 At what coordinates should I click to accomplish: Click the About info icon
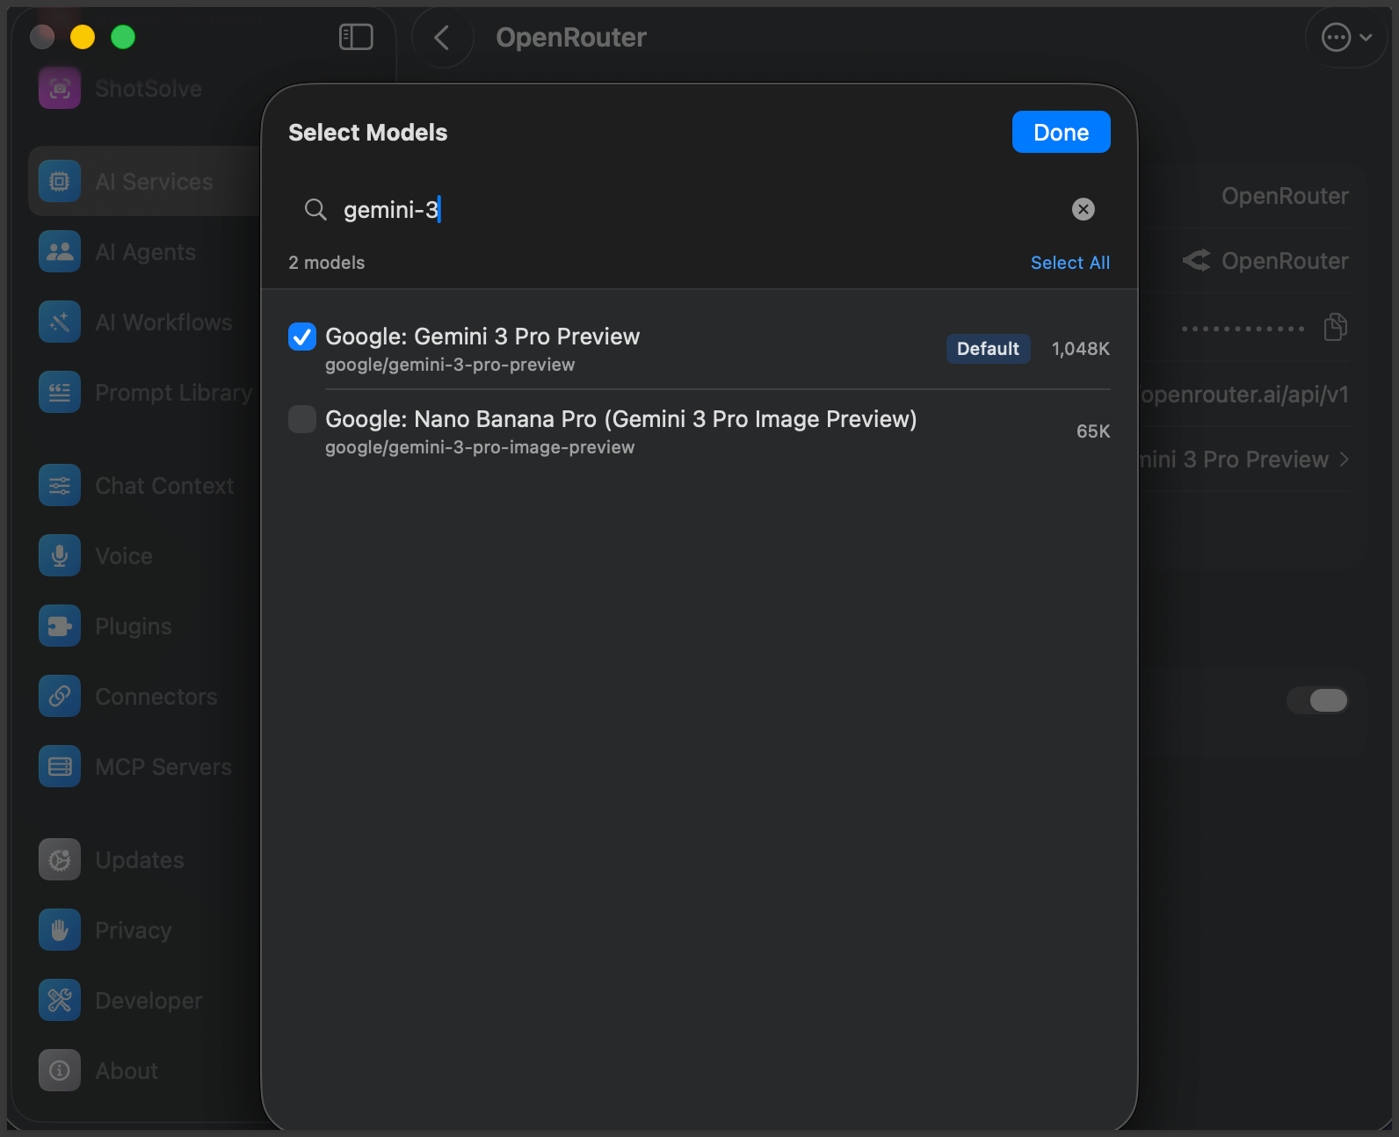point(60,1070)
